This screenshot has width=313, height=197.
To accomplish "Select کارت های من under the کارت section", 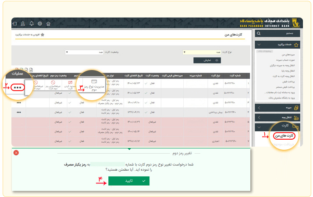I will (x=284, y=136).
